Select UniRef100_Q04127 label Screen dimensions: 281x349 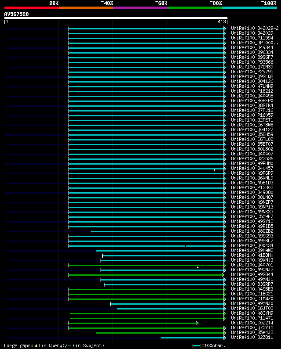click(x=252, y=130)
